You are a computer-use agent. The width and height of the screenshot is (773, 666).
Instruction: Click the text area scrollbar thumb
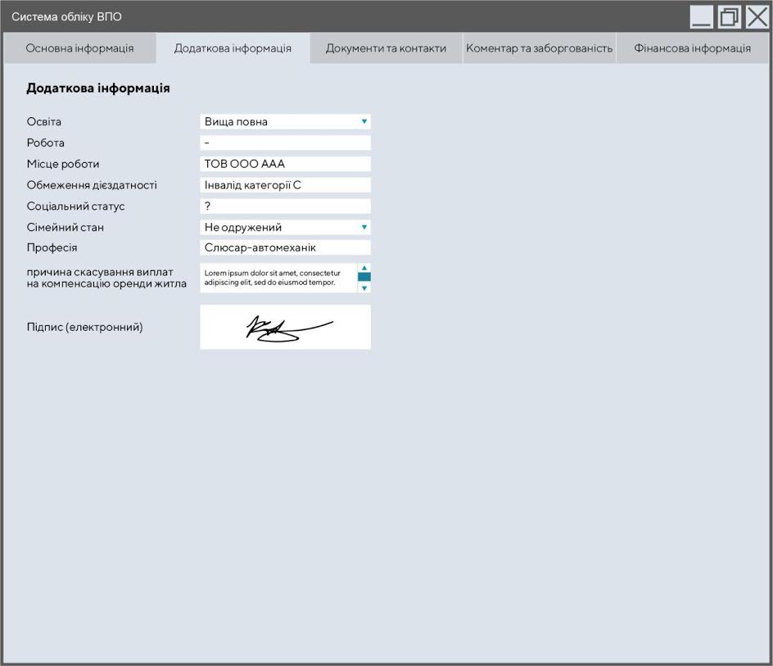coord(364,277)
